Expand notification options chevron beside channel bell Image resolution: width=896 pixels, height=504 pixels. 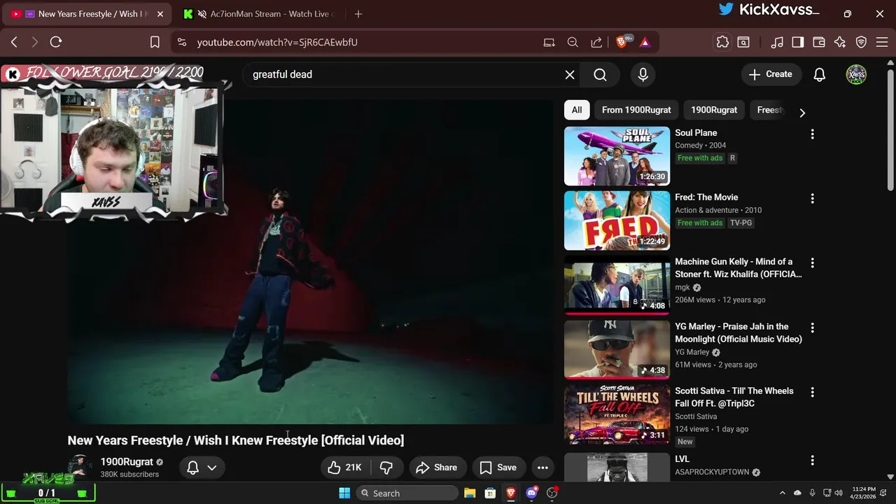(x=212, y=468)
